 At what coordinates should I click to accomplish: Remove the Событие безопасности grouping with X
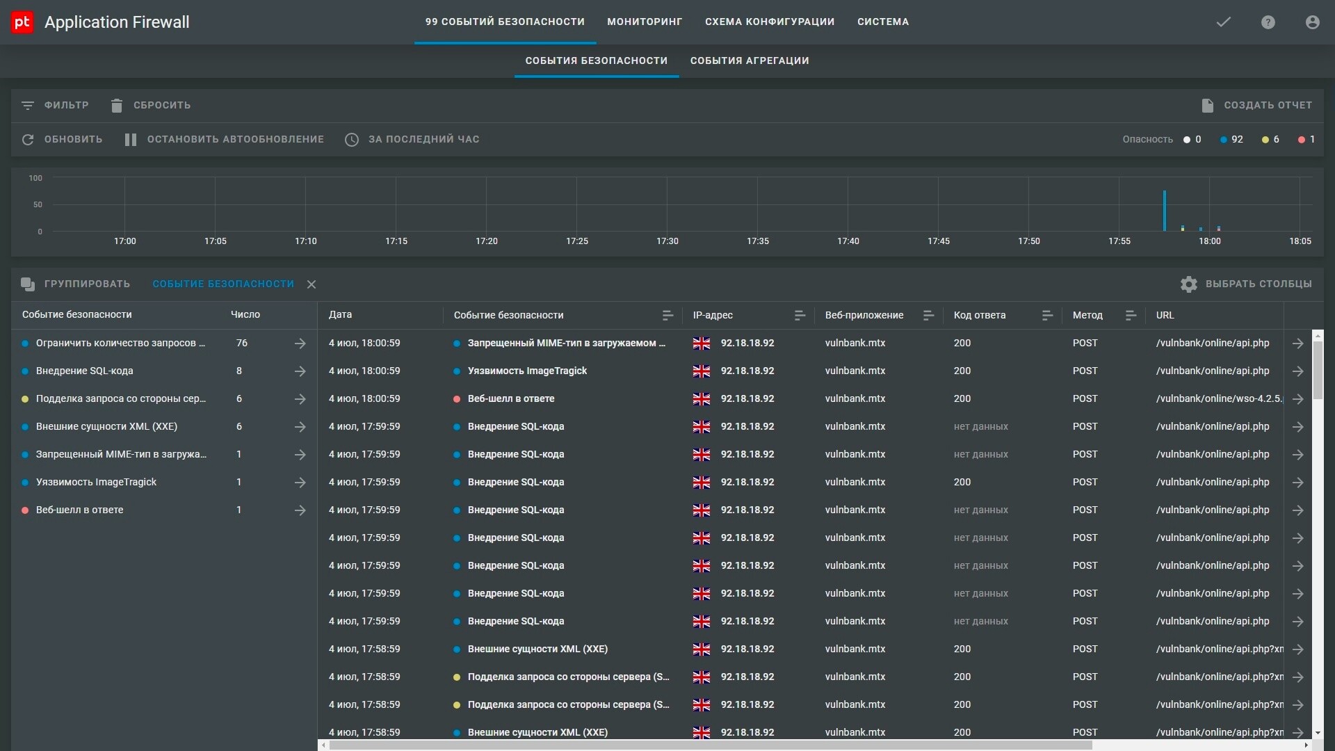(311, 284)
